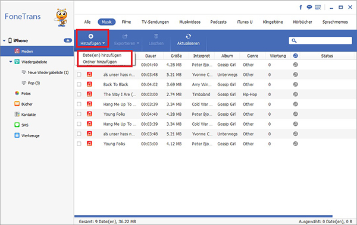This screenshot has height=225, width=357.
Task: Click the iPhone device icon
Action: tap(10, 40)
